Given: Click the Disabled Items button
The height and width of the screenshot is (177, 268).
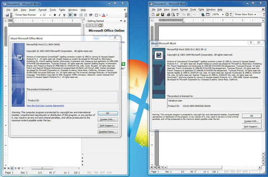Looking at the screenshot, I should tap(108, 132).
